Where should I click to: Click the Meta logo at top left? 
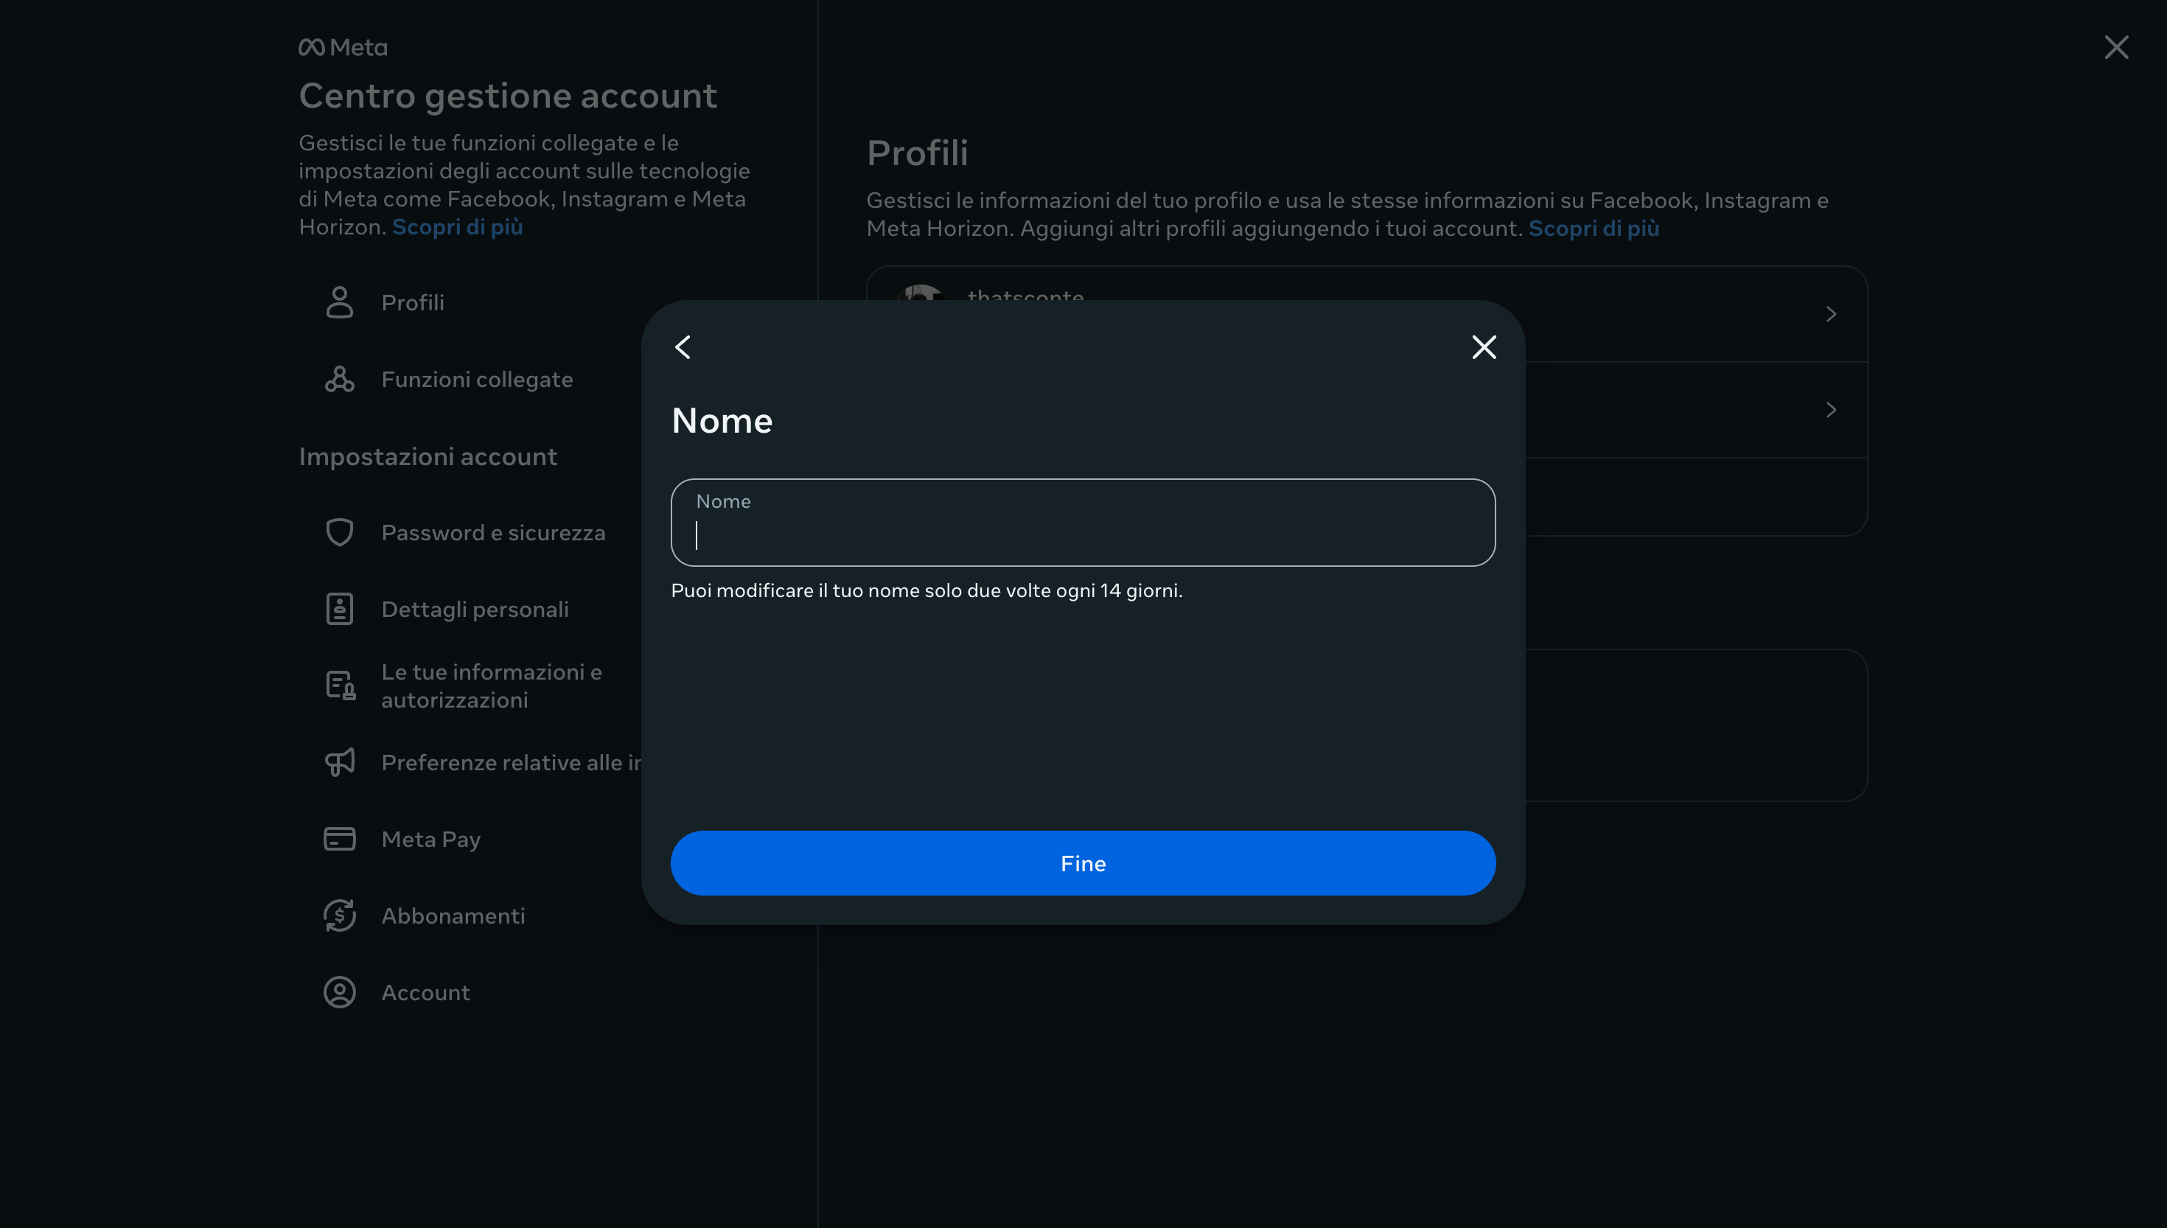pyautogui.click(x=342, y=47)
